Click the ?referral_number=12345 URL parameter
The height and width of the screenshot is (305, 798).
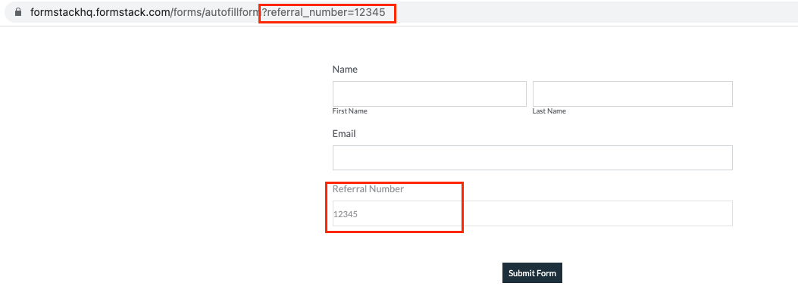click(x=327, y=13)
